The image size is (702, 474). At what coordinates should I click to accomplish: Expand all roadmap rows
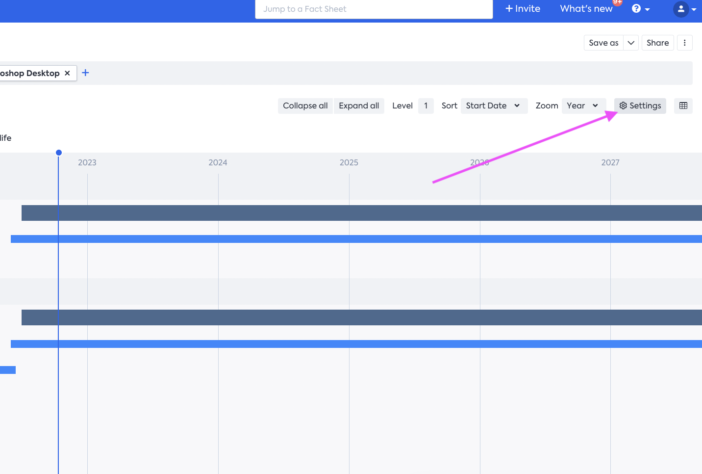click(359, 105)
